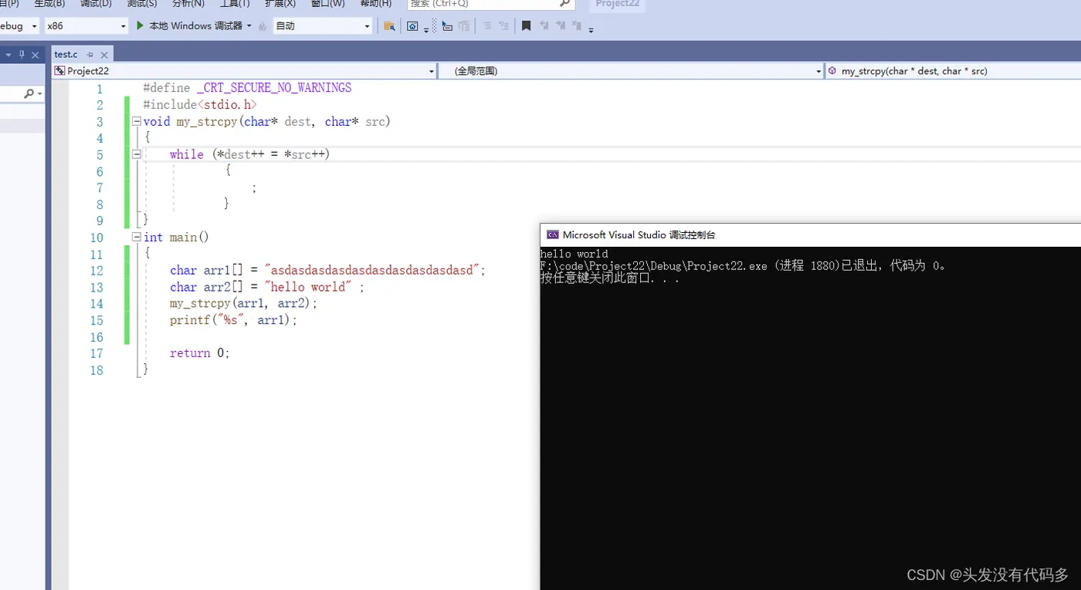Screen dimensions: 1081x590
Task: Click the printf("%s", arr1); line
Action: (x=233, y=319)
